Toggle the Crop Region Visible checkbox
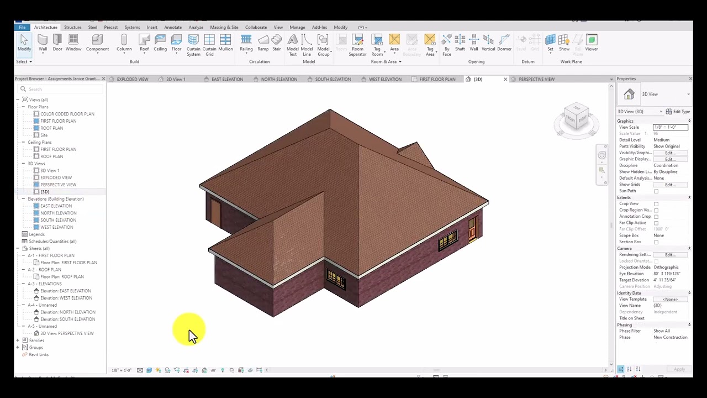 [x=656, y=210]
